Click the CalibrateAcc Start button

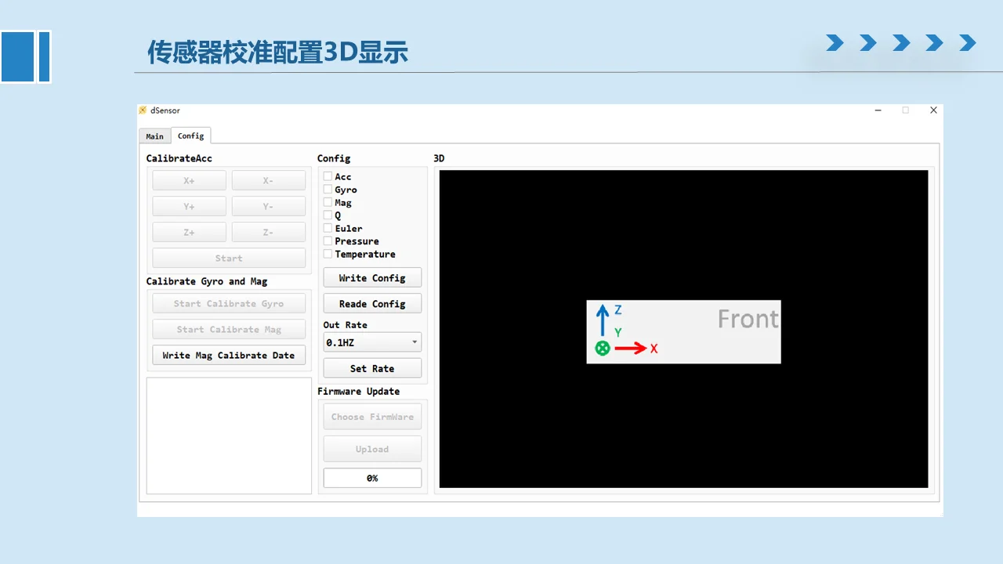(x=229, y=258)
